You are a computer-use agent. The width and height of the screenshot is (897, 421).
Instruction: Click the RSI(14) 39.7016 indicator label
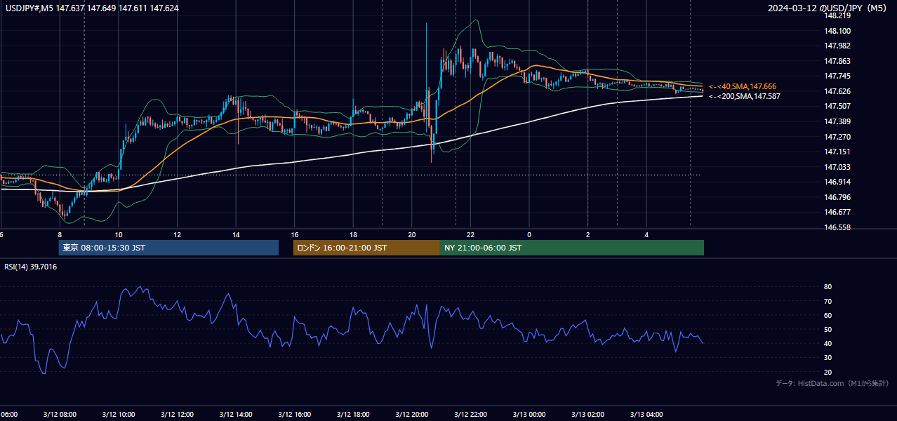(x=31, y=267)
